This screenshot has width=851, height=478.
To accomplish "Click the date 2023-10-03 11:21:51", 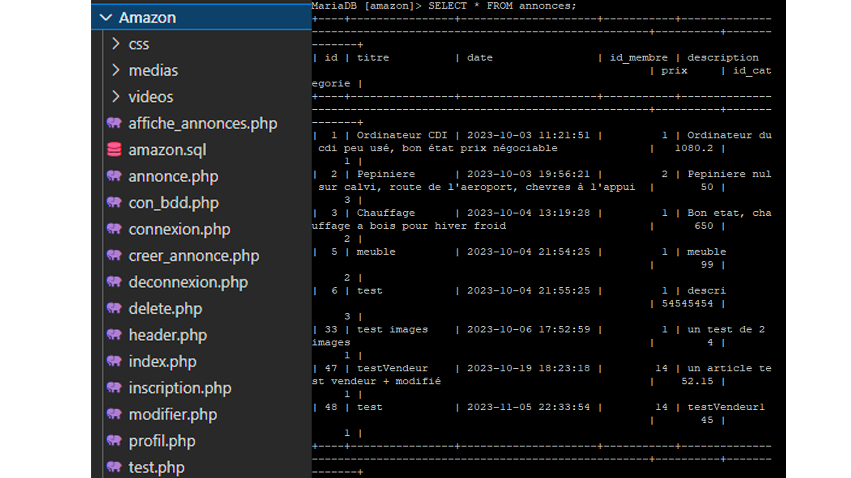I will pyautogui.click(x=528, y=135).
